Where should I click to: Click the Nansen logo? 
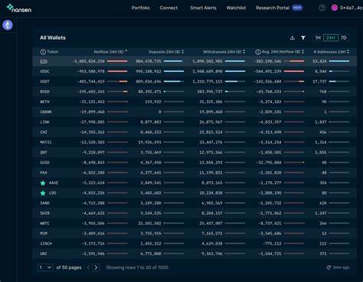[19, 8]
